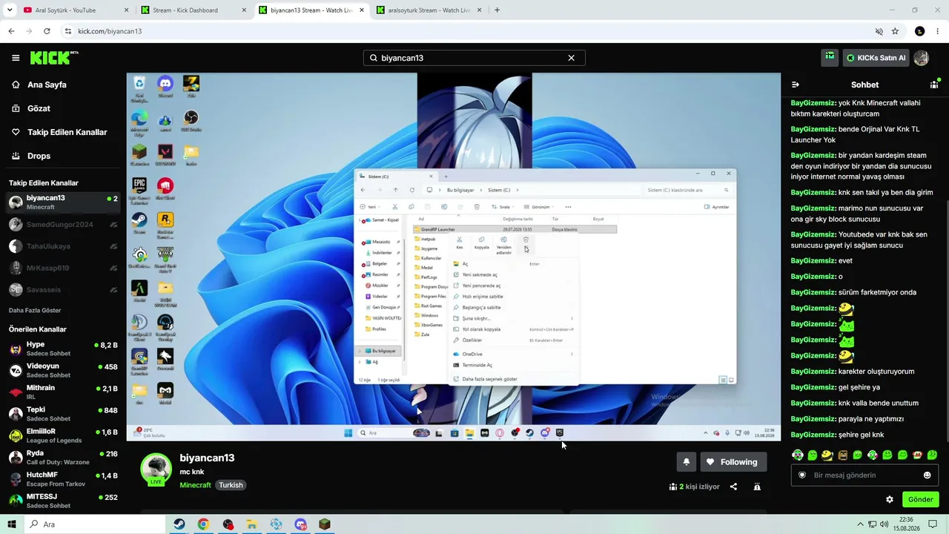Select the TahaUlukaya followed channel
The image size is (949, 534).
(63, 246)
